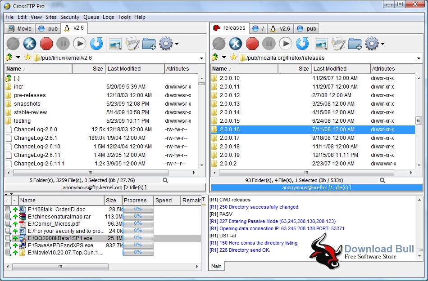Open the history arrow beside the releases pane up-folder icon
The width and height of the screenshot is (428, 281).
click(x=224, y=58)
